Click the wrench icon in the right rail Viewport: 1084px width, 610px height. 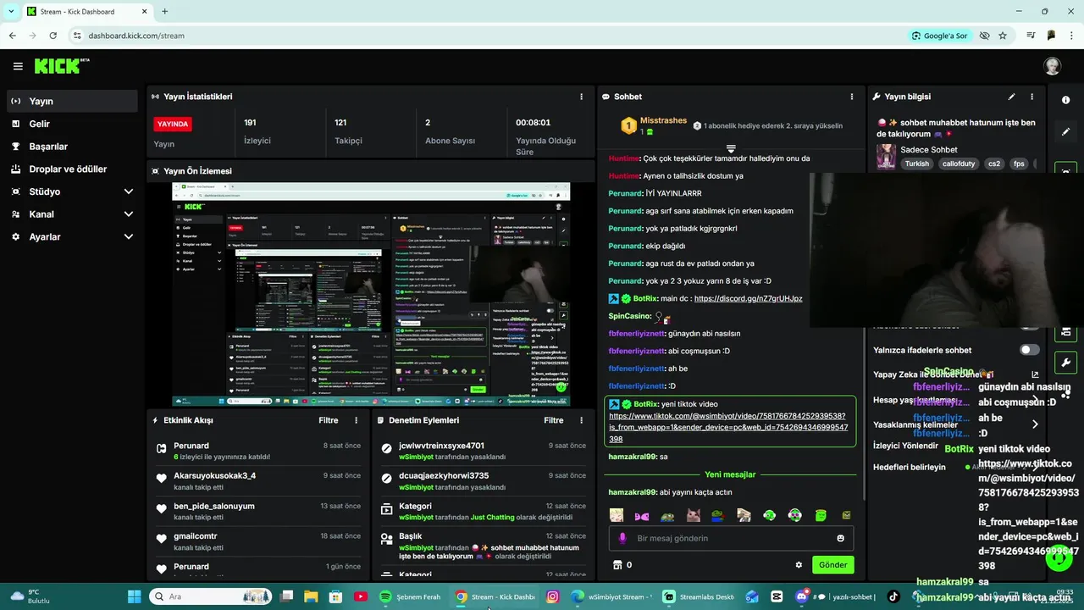coord(1065,363)
